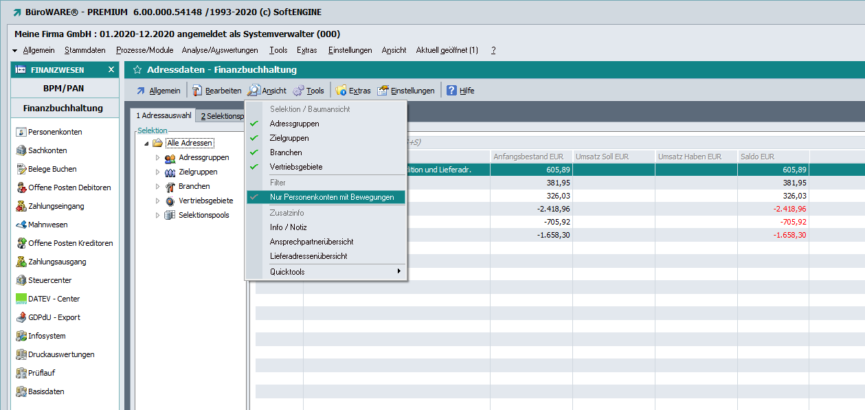Toggle Nur Personenkonten mit Bewegungen filter
The height and width of the screenshot is (410, 865).
tap(331, 197)
